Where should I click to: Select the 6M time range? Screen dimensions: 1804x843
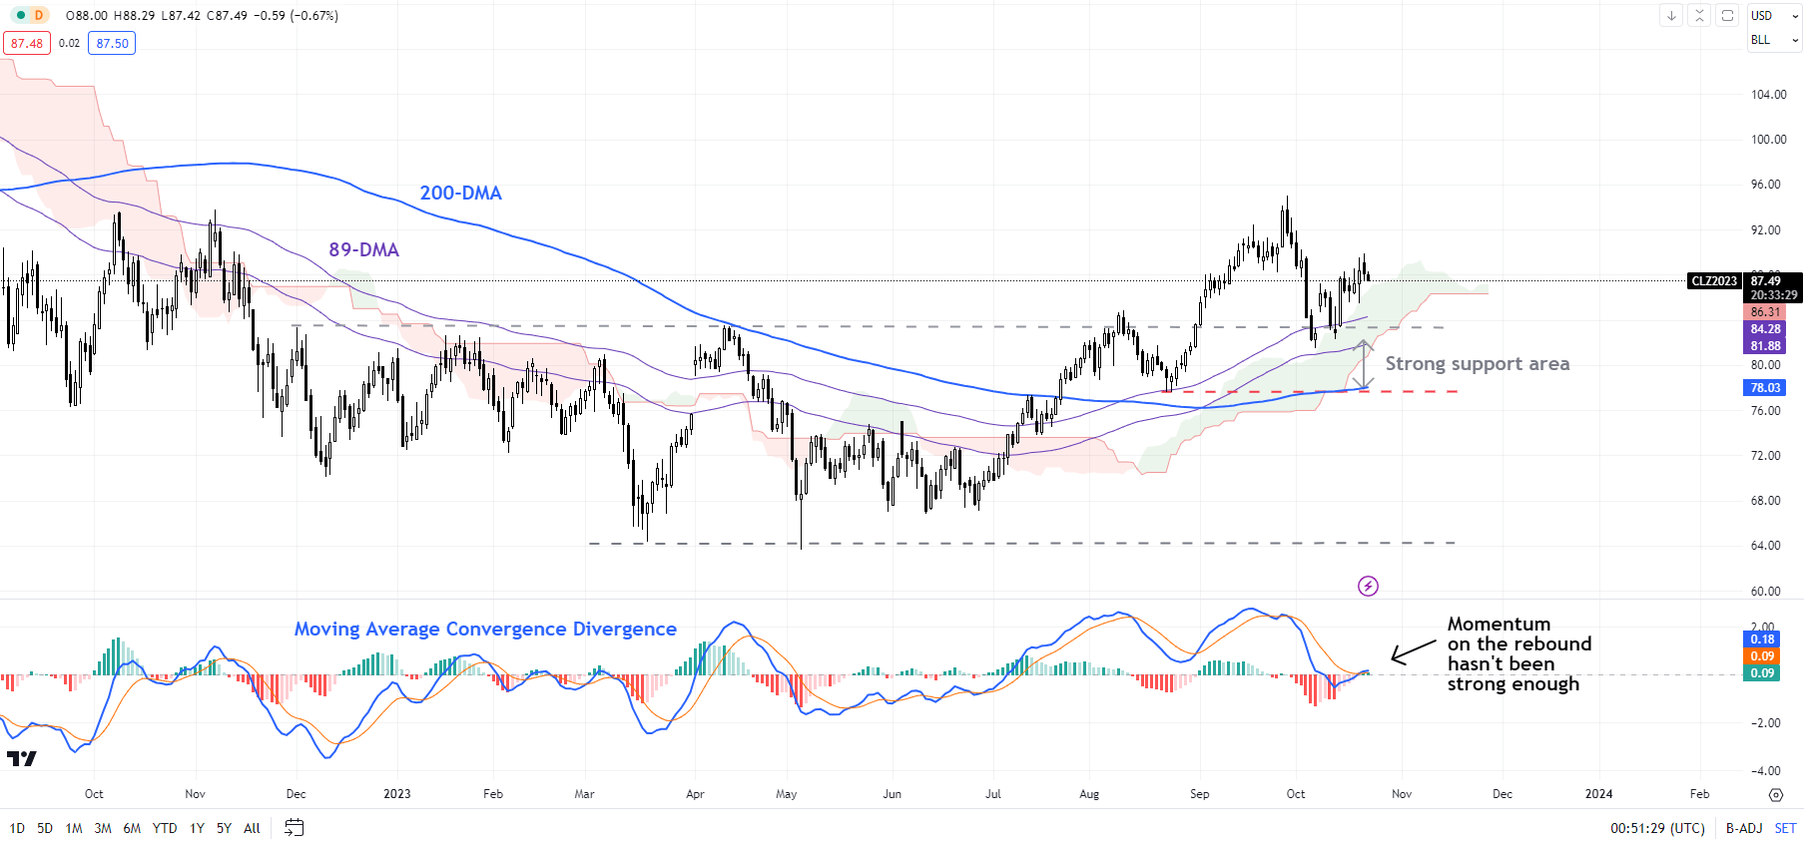coord(132,828)
